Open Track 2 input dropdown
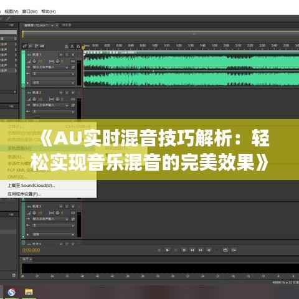299x299 pixels. coord(50,105)
